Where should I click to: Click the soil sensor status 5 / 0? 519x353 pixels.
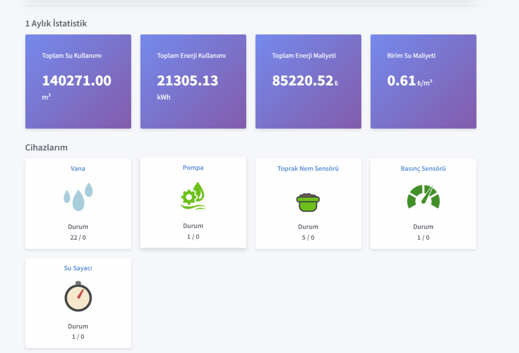(308, 237)
